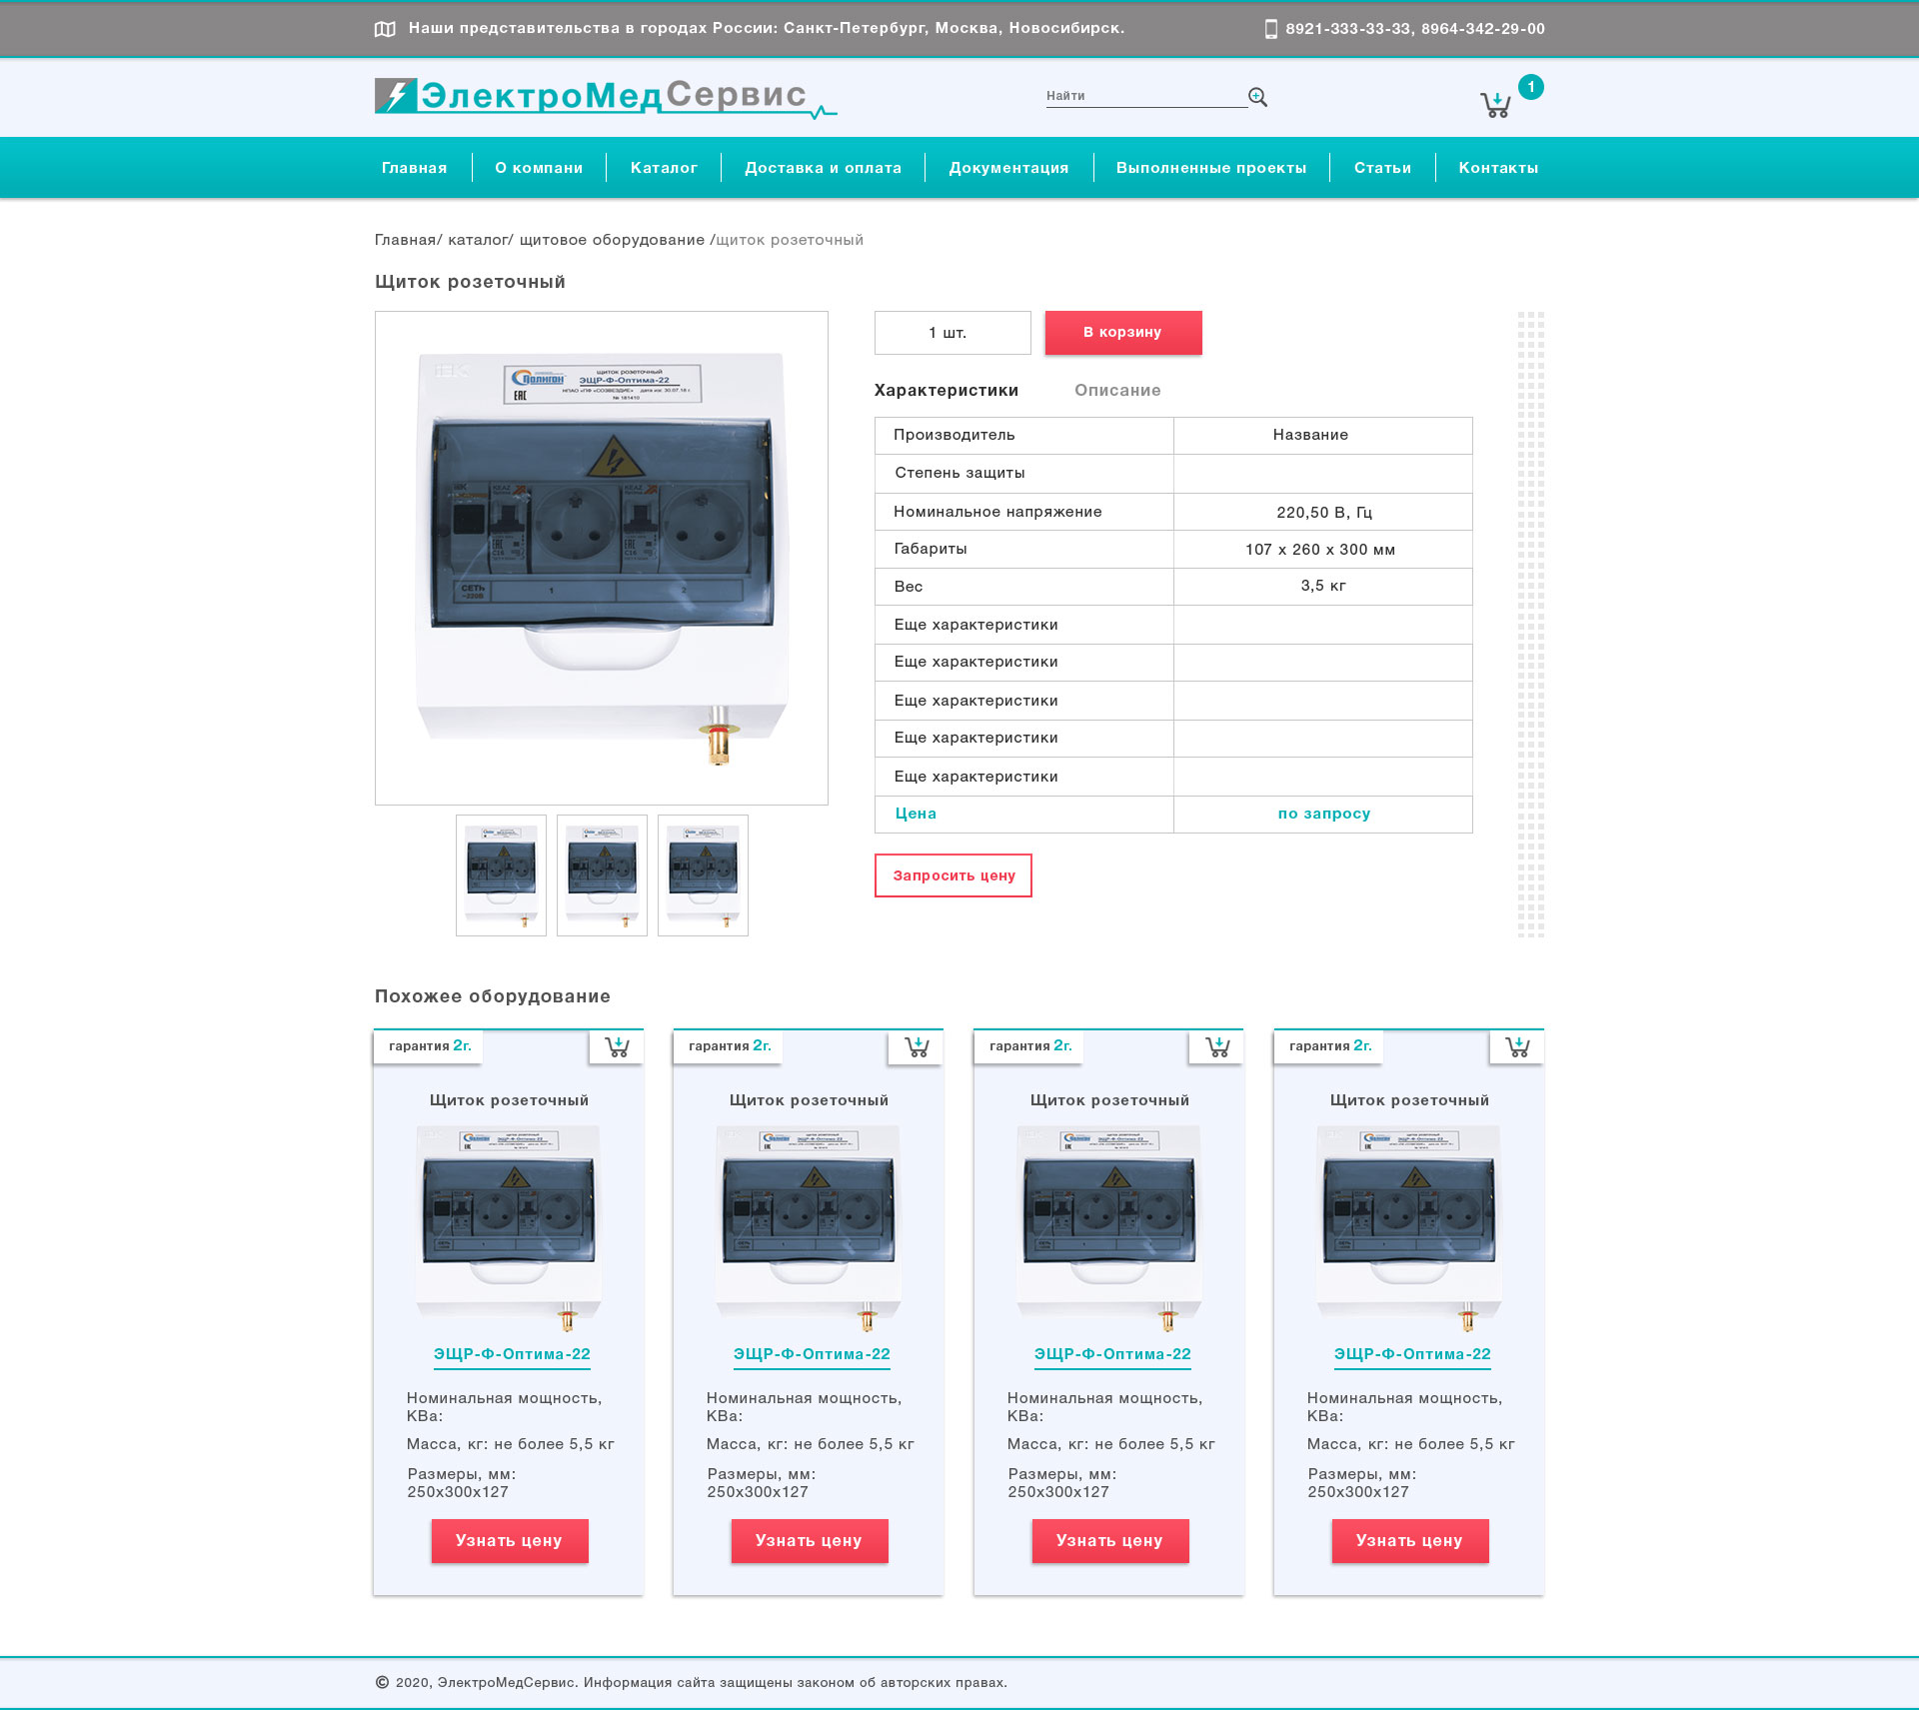This screenshot has height=1710, width=1919.
Task: Click the Запросить цену button
Action: tap(953, 875)
